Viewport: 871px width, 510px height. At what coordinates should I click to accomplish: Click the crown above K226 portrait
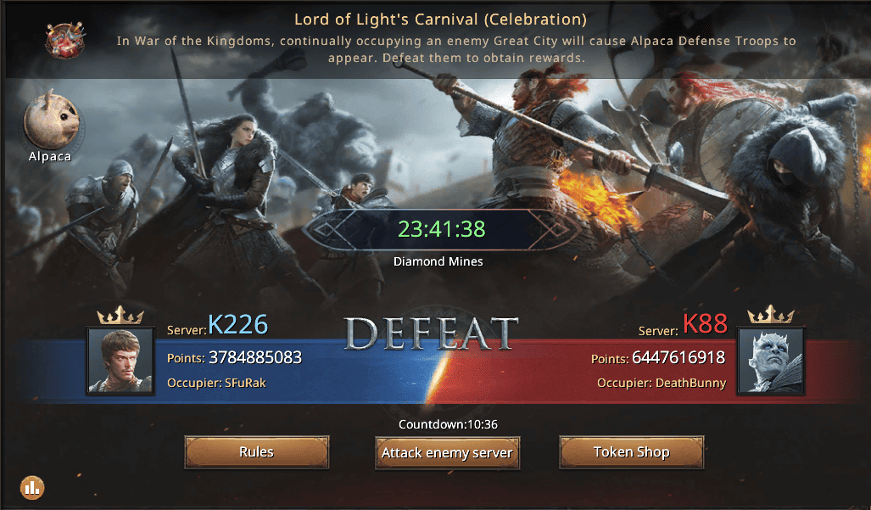(120, 316)
